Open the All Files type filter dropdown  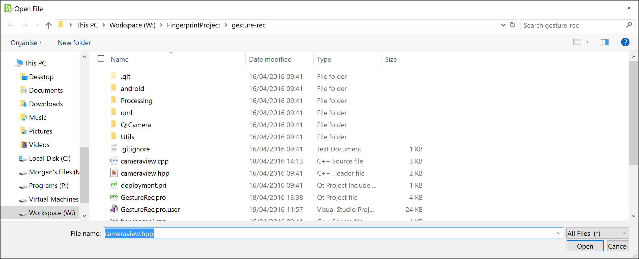[x=597, y=233]
